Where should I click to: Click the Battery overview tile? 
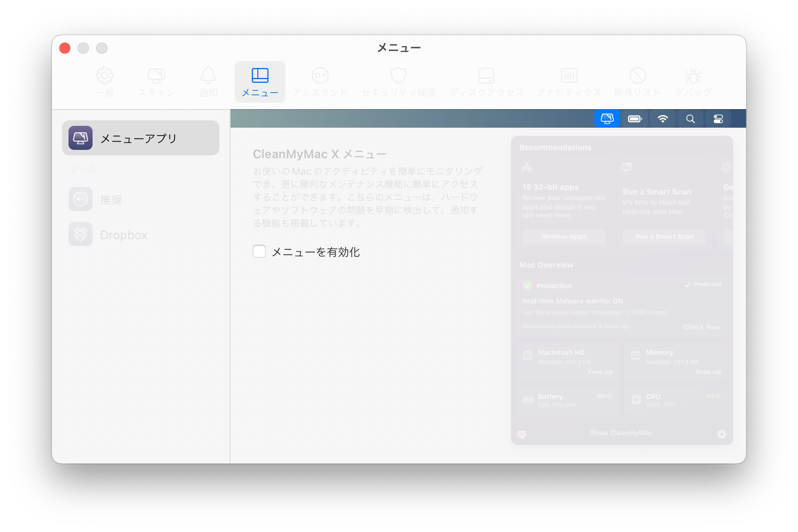click(x=567, y=400)
